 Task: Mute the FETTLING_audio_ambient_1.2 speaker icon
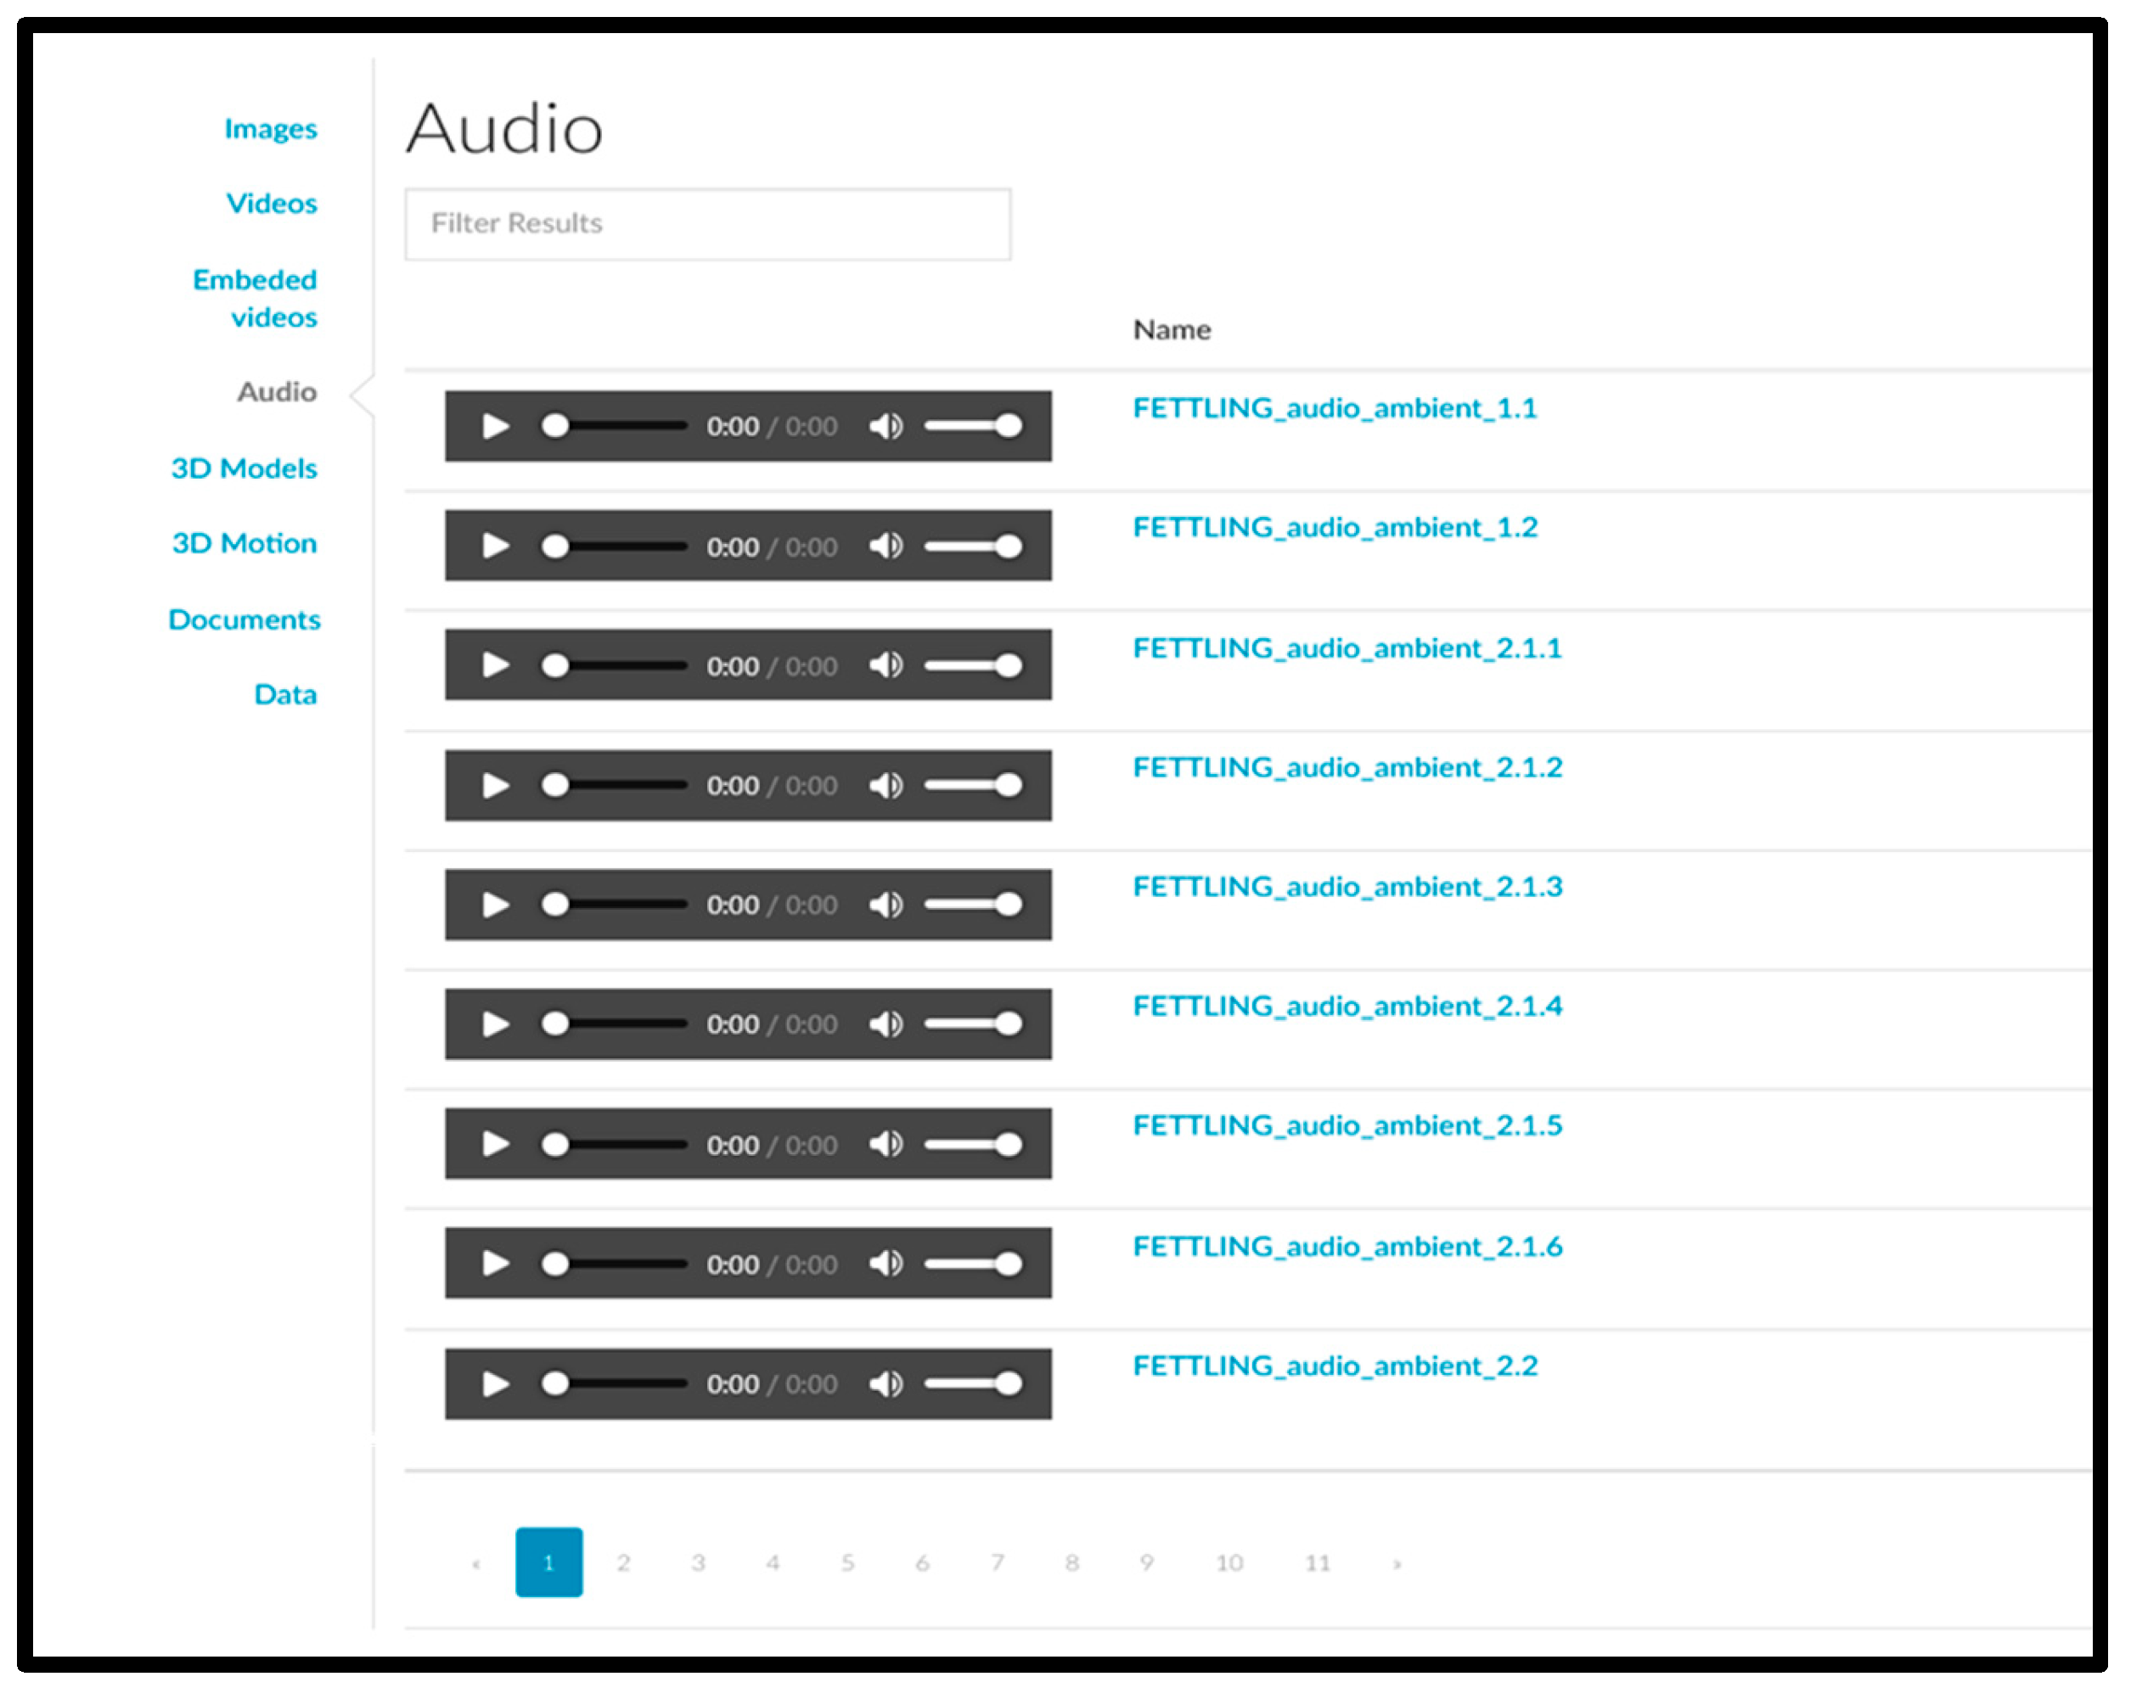click(886, 547)
